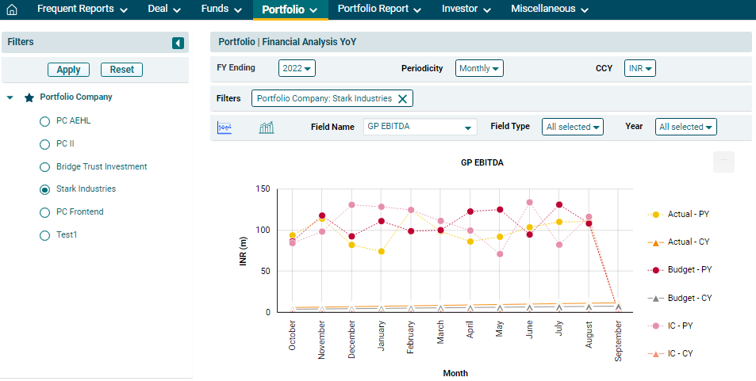
Task: Collapse the Portfolio Company tree node
Action: [10, 97]
